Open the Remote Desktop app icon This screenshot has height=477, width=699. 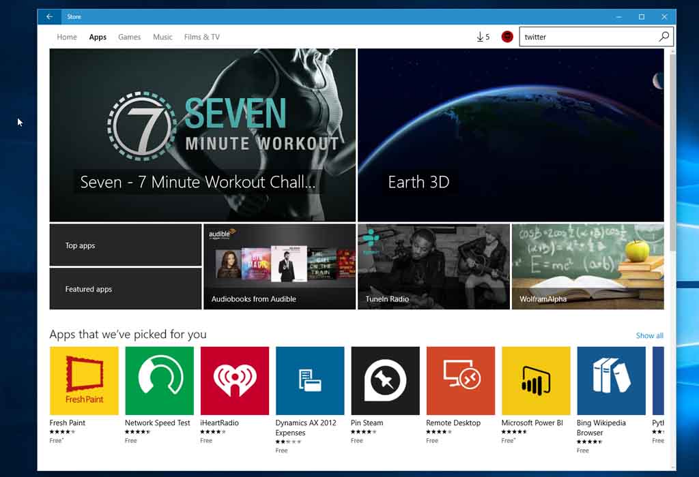coord(460,380)
